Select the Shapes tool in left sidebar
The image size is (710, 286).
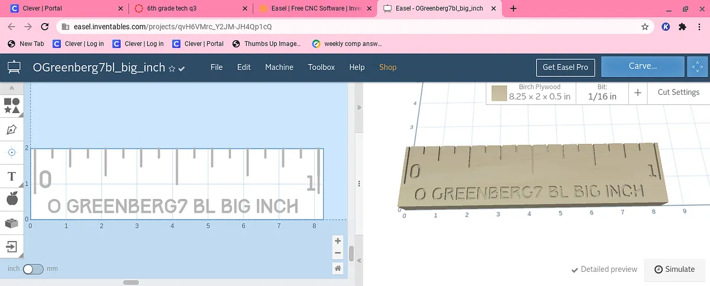12,105
